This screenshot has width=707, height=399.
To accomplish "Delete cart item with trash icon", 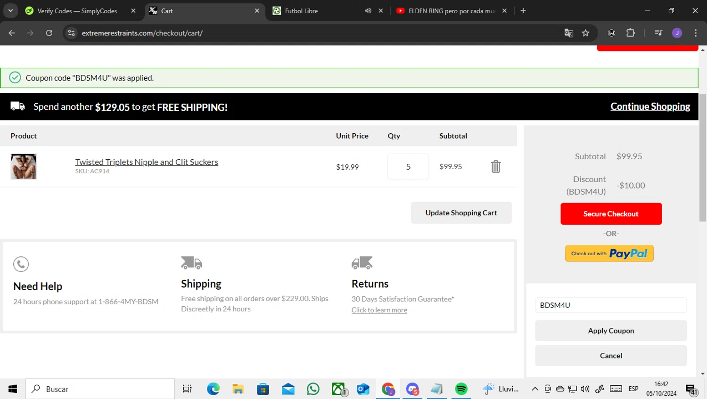I will click(x=495, y=166).
